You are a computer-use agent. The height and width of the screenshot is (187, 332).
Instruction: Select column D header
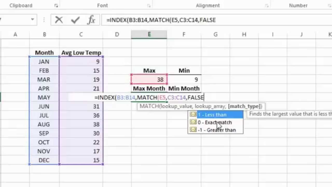pos(117,34)
